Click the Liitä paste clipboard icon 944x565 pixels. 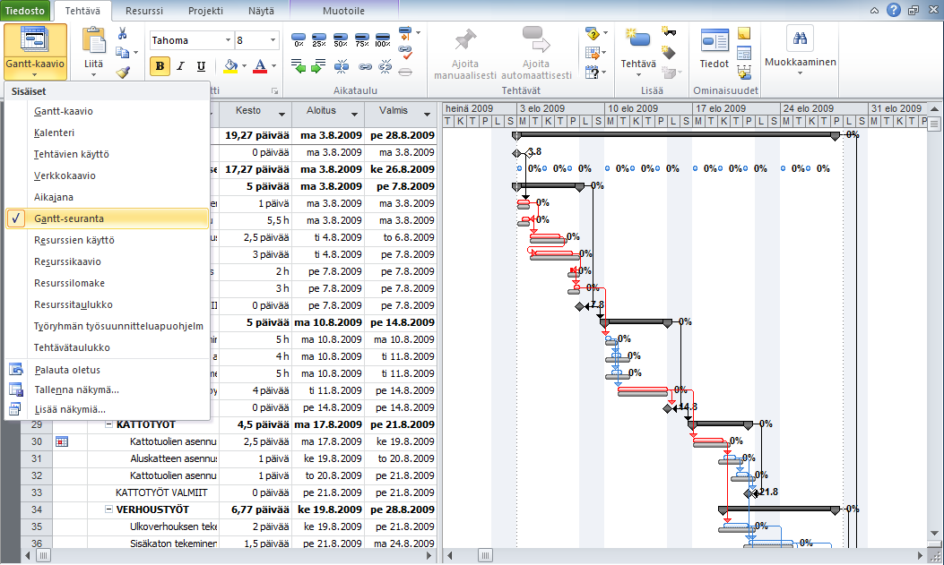click(93, 41)
